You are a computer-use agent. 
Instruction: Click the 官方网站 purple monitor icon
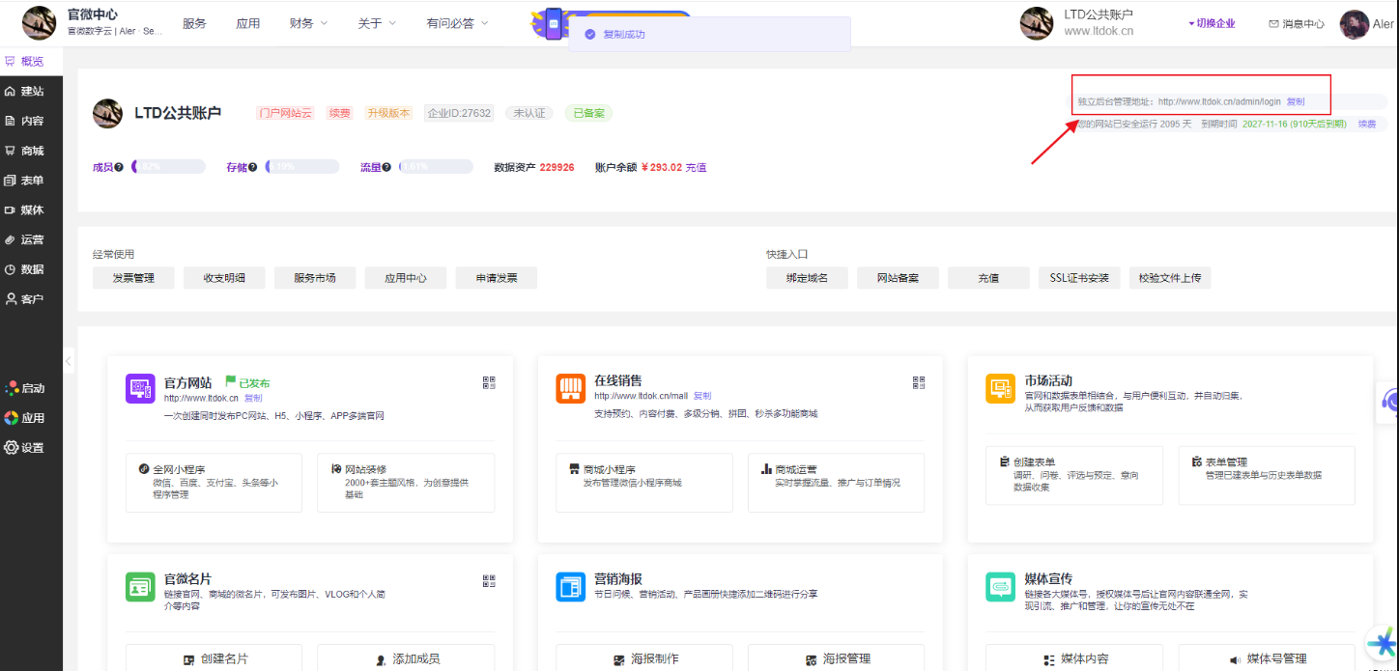pyautogui.click(x=140, y=388)
